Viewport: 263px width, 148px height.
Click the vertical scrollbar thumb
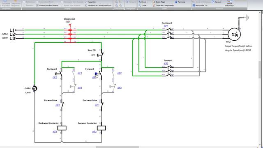(260, 69)
